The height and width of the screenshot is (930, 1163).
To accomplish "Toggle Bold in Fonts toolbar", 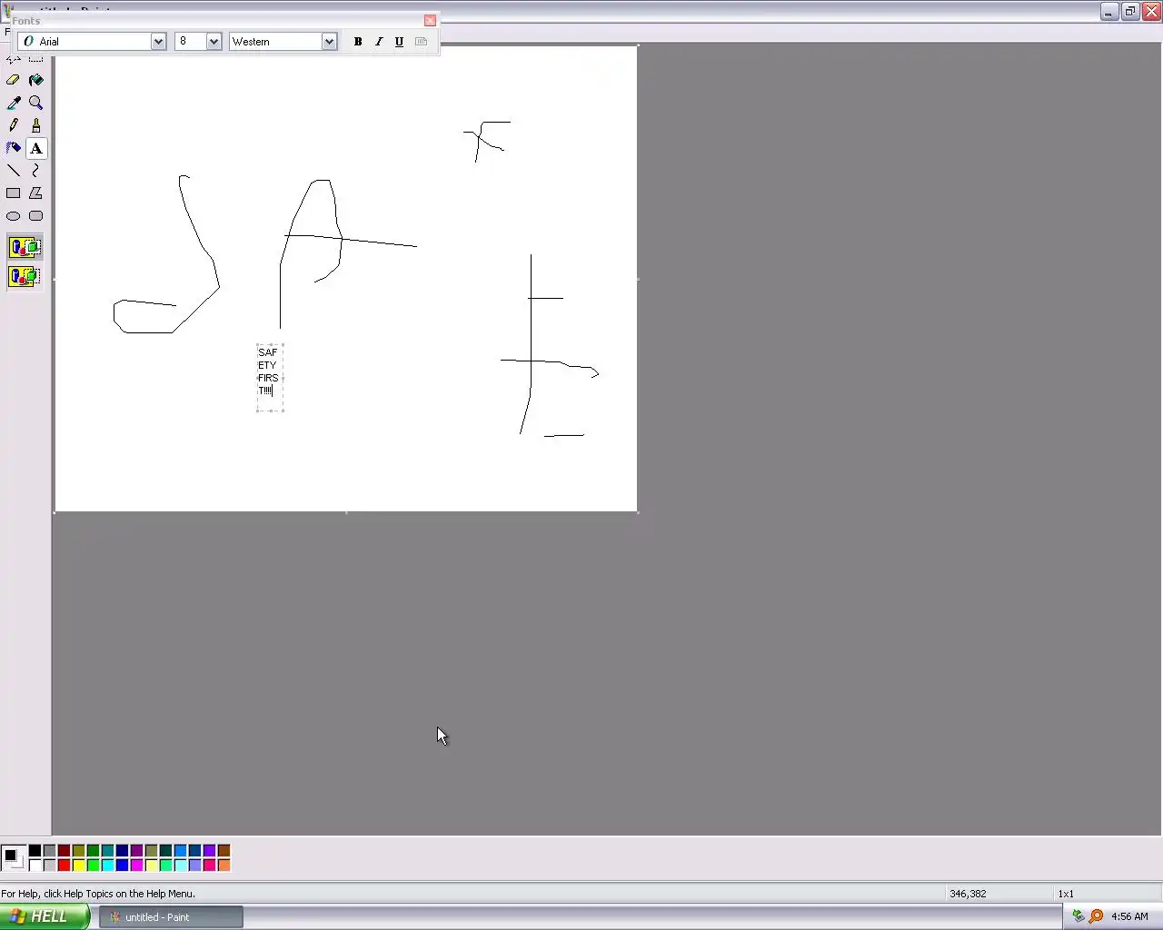I will tap(358, 42).
